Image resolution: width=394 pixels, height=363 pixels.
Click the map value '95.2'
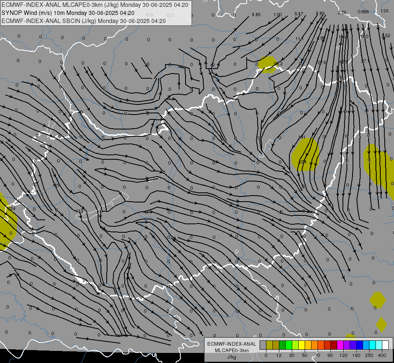(x=278, y=64)
